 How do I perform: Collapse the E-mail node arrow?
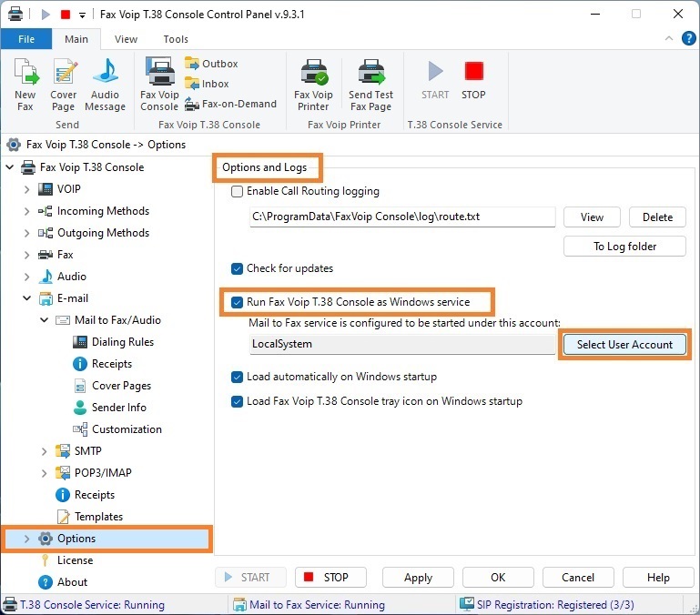pyautogui.click(x=26, y=298)
